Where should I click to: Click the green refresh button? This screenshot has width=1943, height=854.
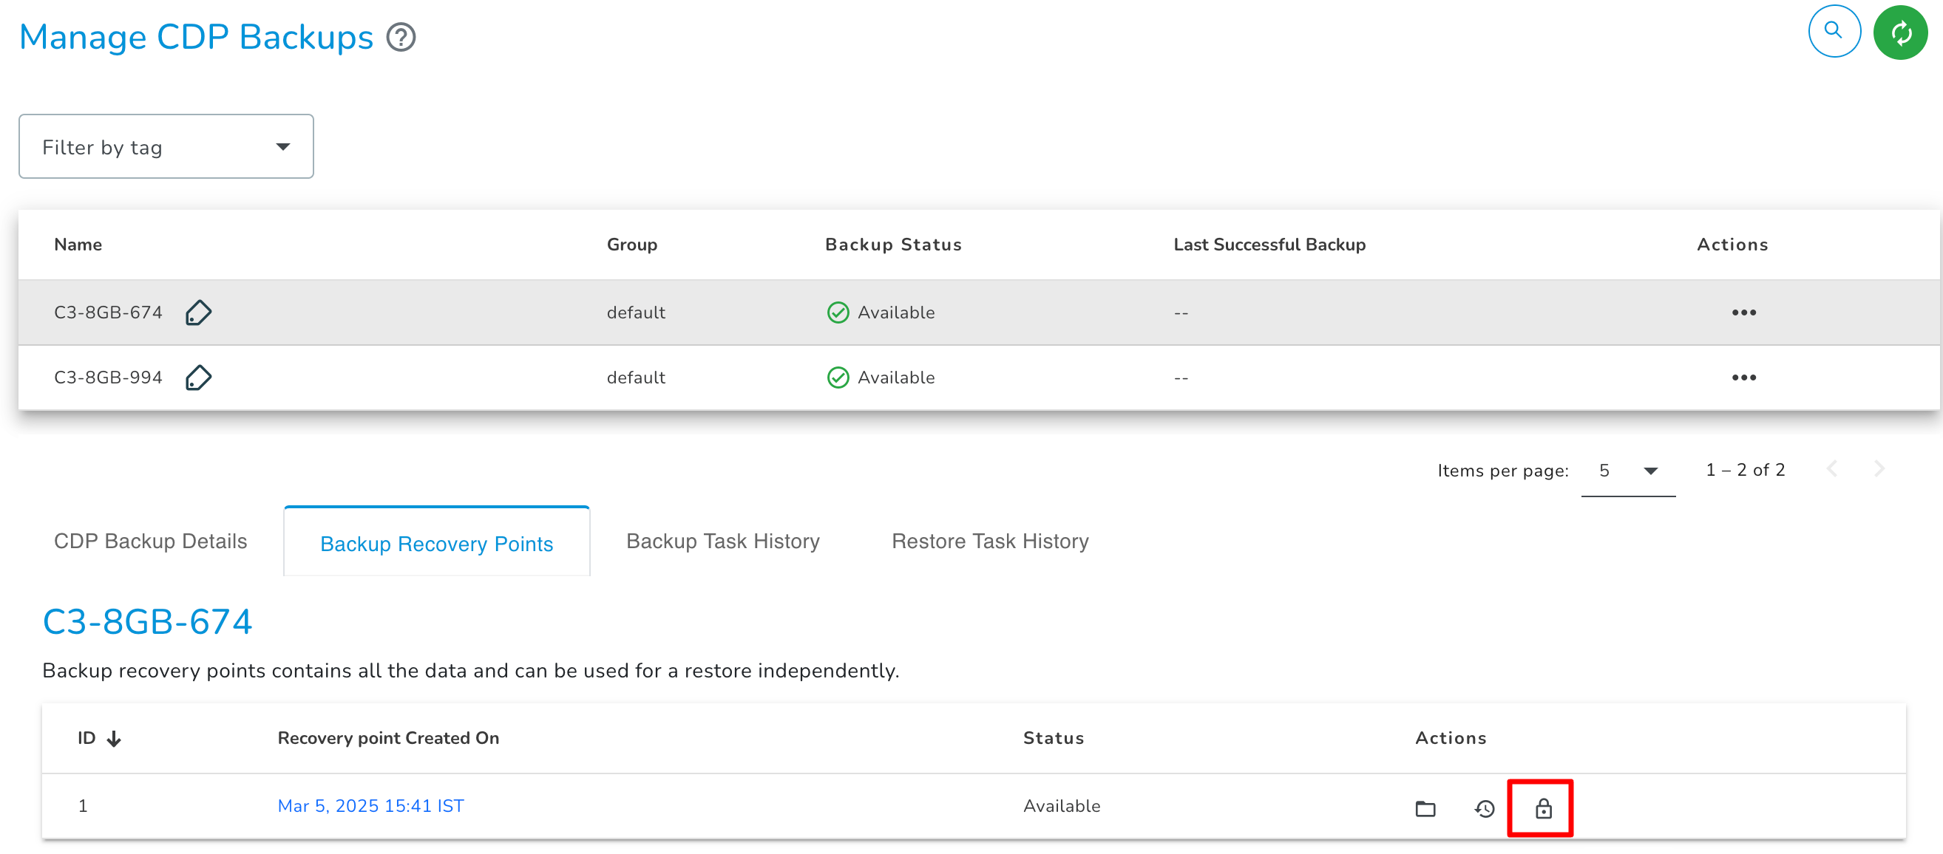pos(1900,33)
